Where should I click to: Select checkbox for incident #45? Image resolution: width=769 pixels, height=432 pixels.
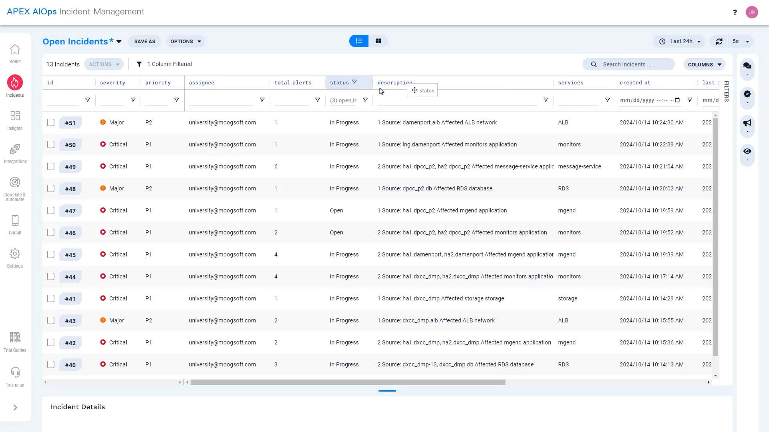click(50, 254)
